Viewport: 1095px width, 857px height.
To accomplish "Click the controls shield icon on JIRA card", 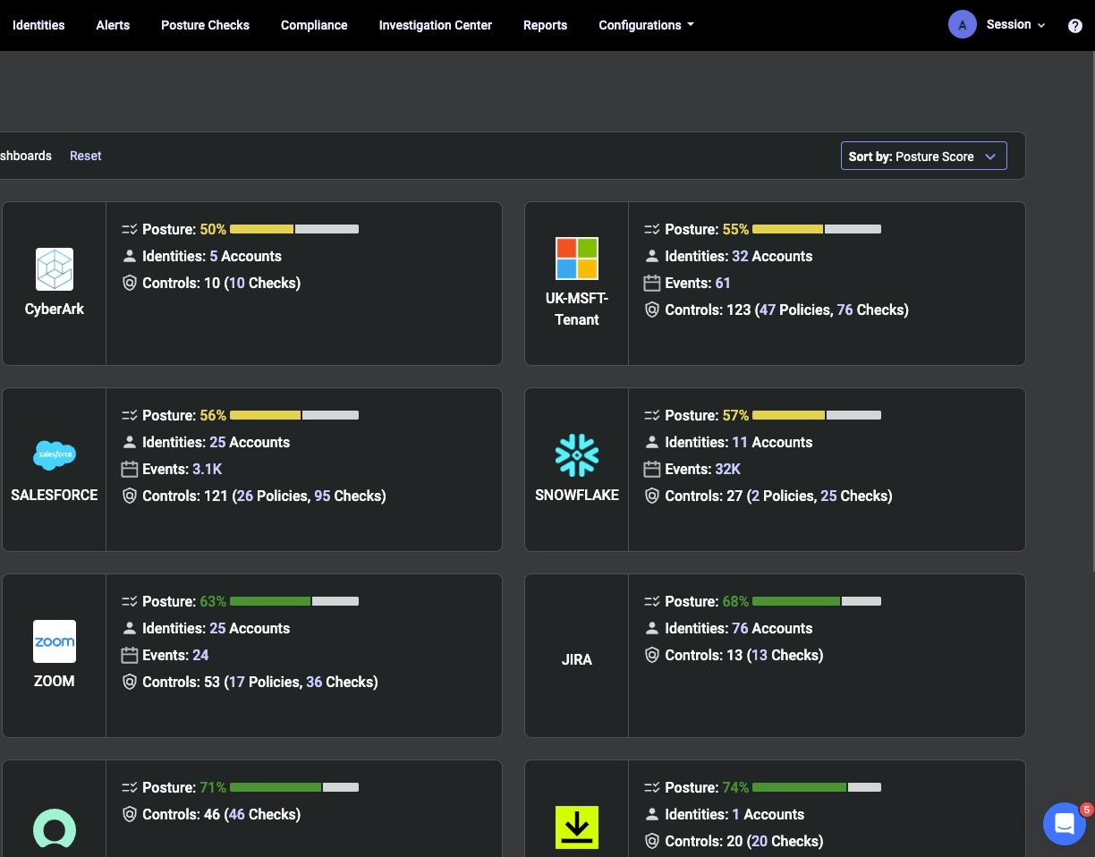I will click(652, 655).
